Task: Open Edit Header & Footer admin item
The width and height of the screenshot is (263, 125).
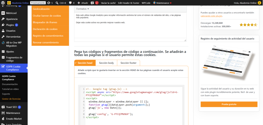Action: point(129,3)
